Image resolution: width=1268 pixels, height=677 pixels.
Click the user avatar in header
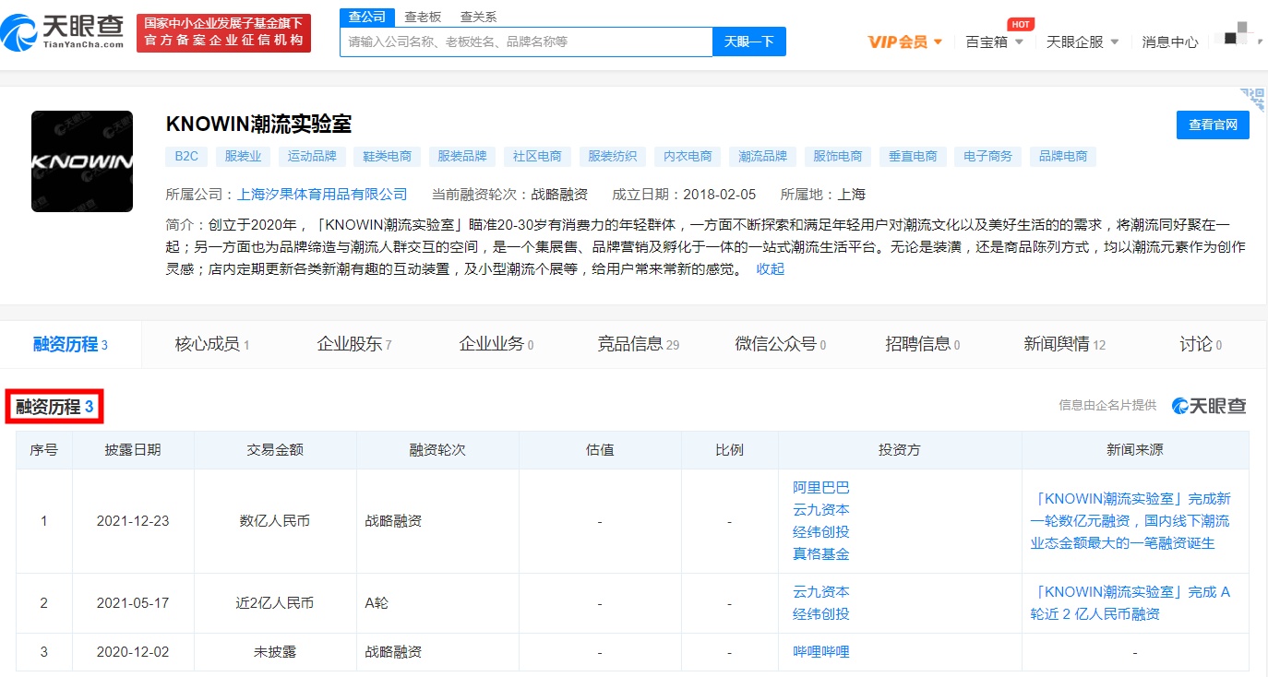click(x=1237, y=37)
